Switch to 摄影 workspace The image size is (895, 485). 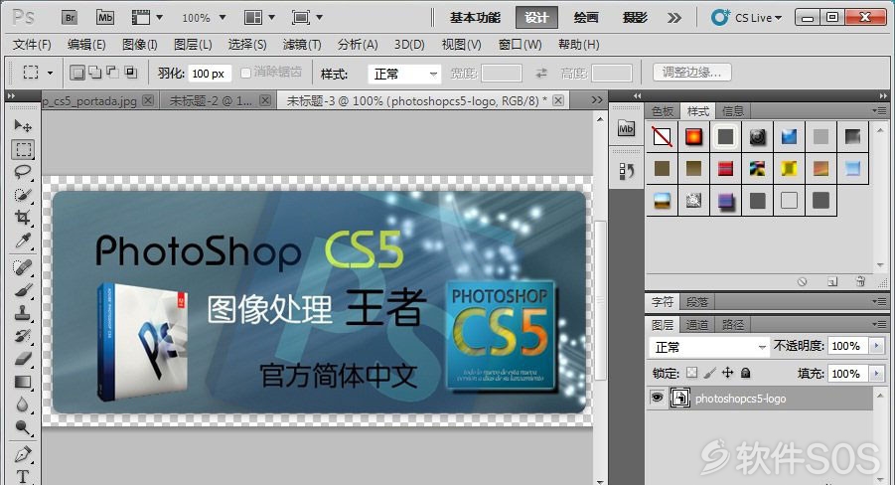(635, 18)
